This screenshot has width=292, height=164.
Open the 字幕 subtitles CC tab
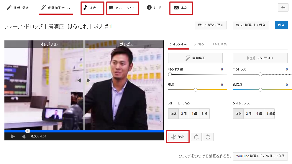tap(181, 8)
